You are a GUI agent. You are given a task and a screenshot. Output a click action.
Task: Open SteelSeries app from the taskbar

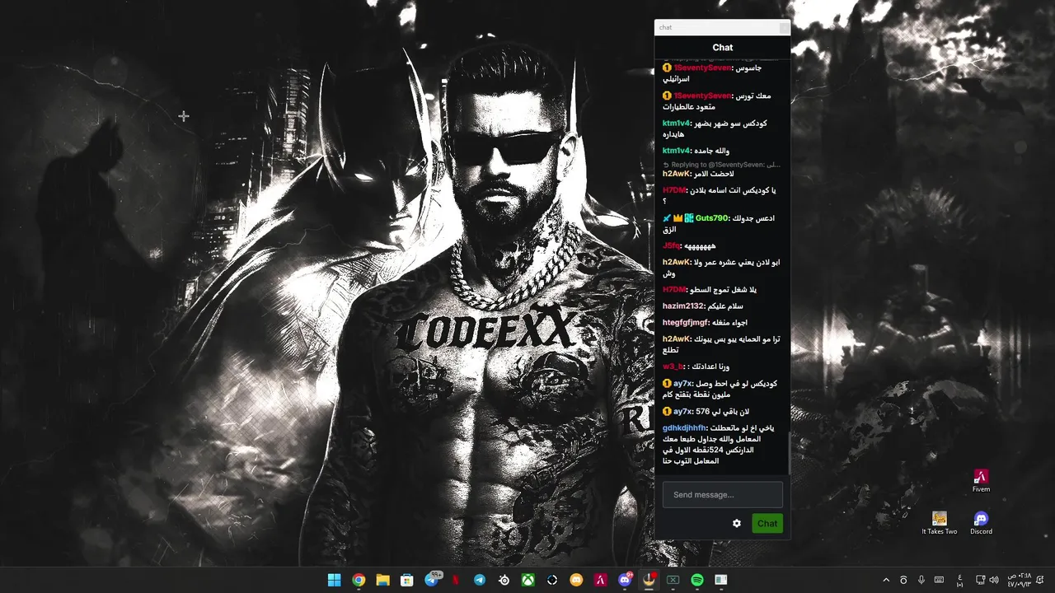pos(504,580)
